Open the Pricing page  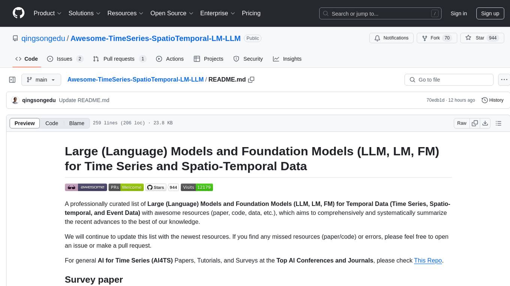tap(251, 13)
